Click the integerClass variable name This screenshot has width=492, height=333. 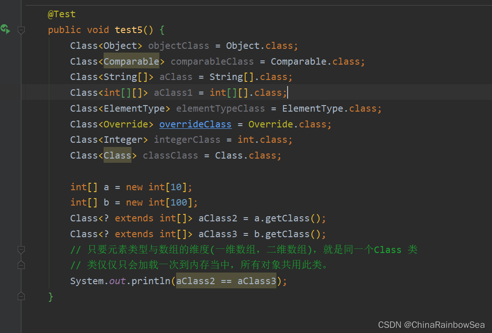pyautogui.click(x=187, y=140)
